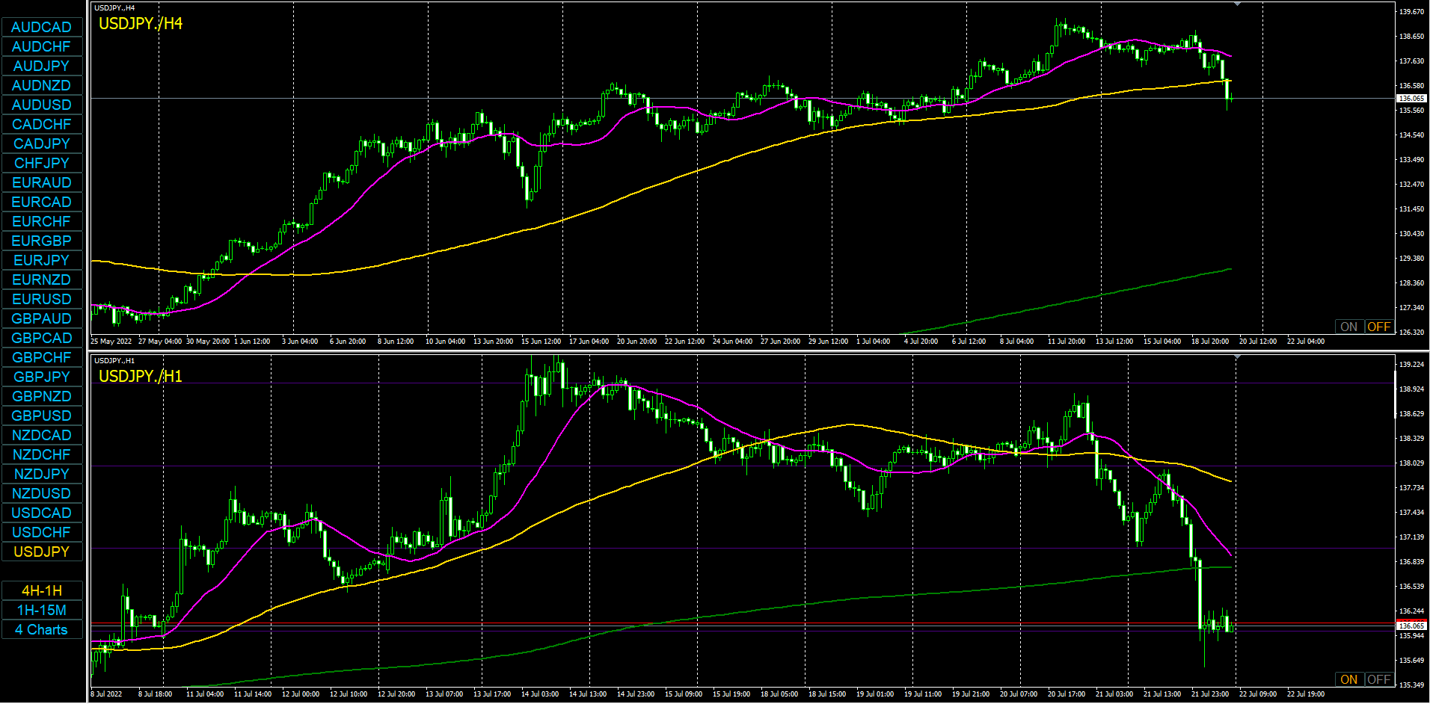Click the highlighted USDJPY button
The height and width of the screenshot is (704, 1430).
(42, 552)
